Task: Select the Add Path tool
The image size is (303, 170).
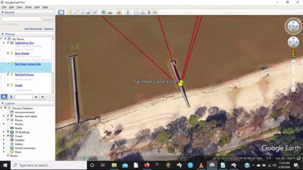Action: pyautogui.click(x=82, y=12)
